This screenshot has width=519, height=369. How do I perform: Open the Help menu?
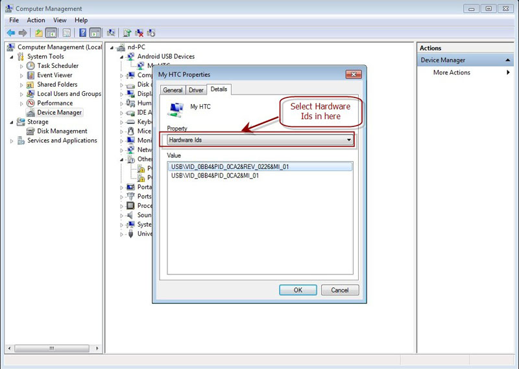pos(81,20)
